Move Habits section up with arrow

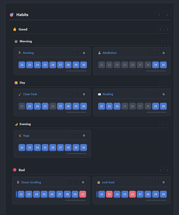159,15
